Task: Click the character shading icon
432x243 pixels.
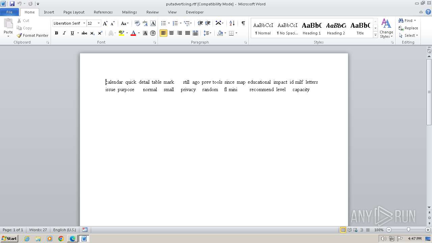Action: point(145,33)
